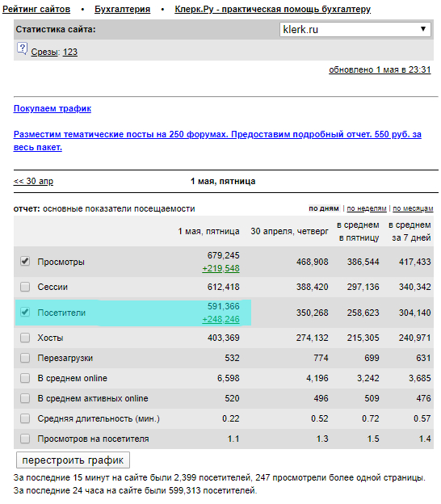
Task: Select the по дням report view
Action: [324, 208]
